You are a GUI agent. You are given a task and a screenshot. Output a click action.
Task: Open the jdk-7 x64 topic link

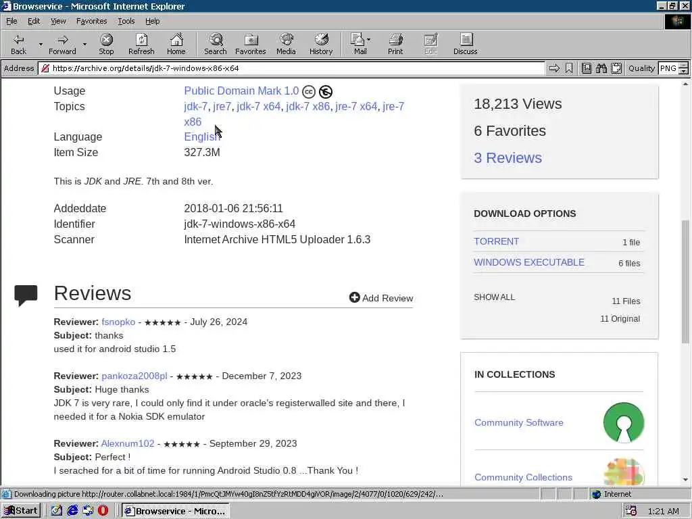tap(259, 106)
